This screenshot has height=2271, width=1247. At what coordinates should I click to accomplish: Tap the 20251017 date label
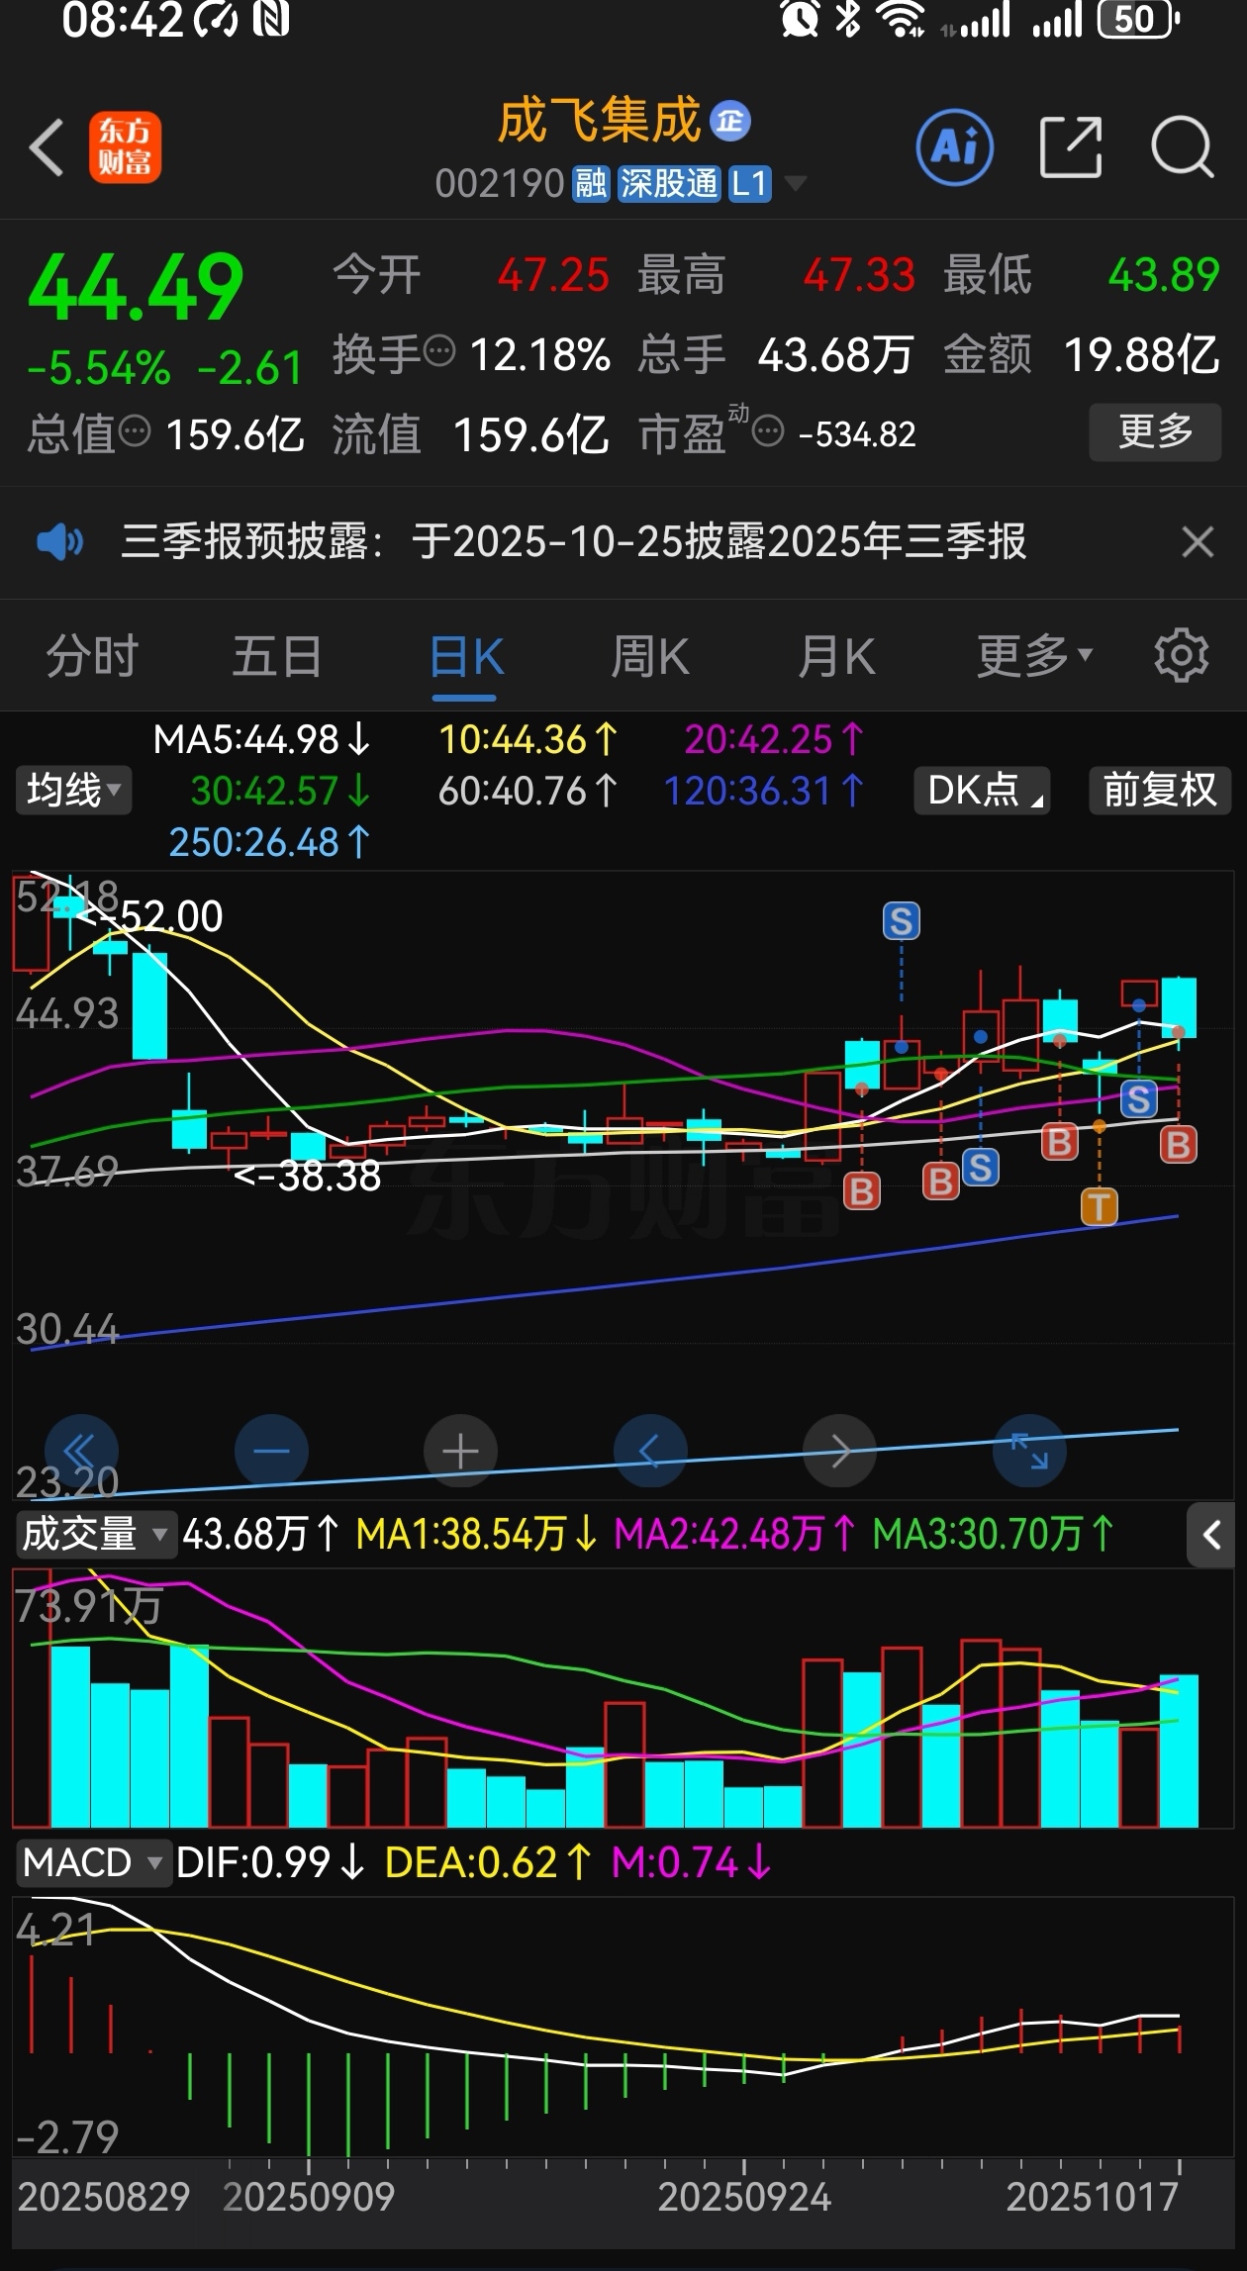[x=1092, y=2197]
